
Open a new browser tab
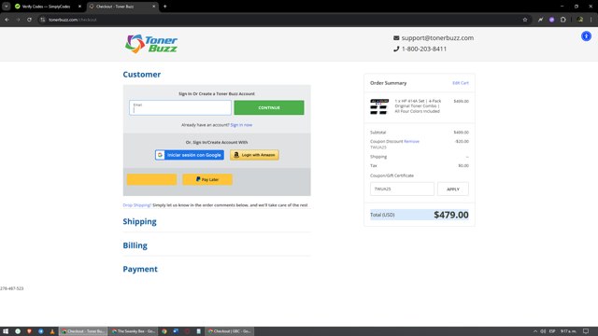[x=164, y=7]
